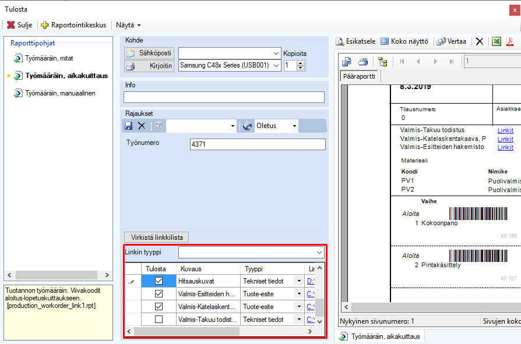
Task: Uncheck Tulosta for Valmis-Katelaskent row
Action: tap(159, 307)
